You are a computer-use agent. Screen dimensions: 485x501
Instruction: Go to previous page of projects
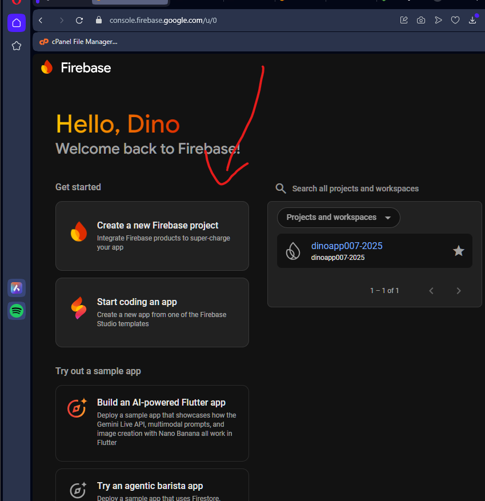click(x=431, y=291)
